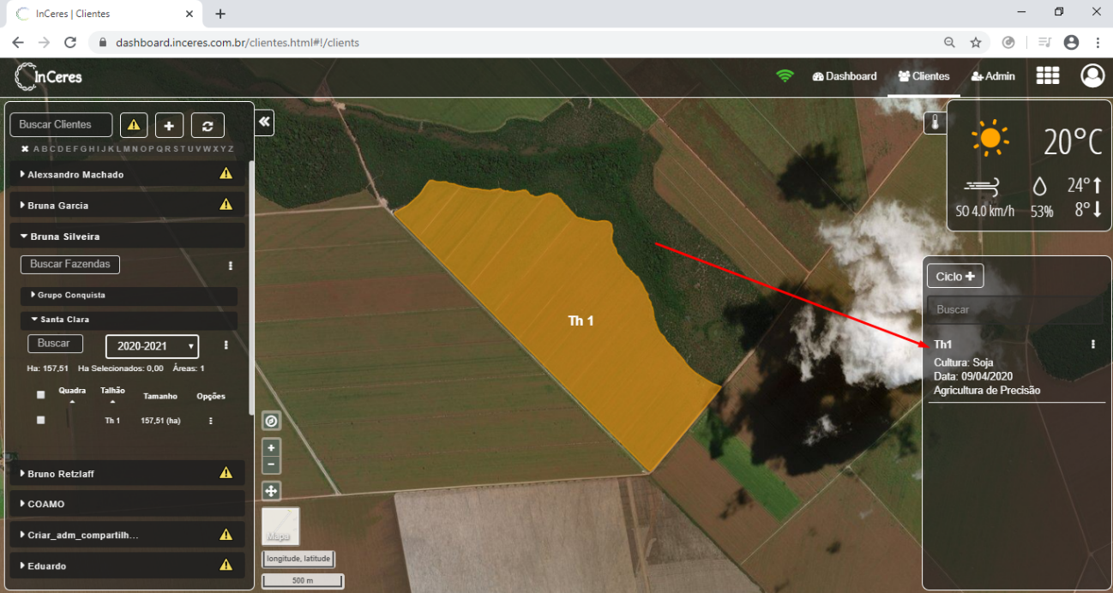1113x593 pixels.
Task: Clear the alphabet filter with X
Action: point(25,148)
